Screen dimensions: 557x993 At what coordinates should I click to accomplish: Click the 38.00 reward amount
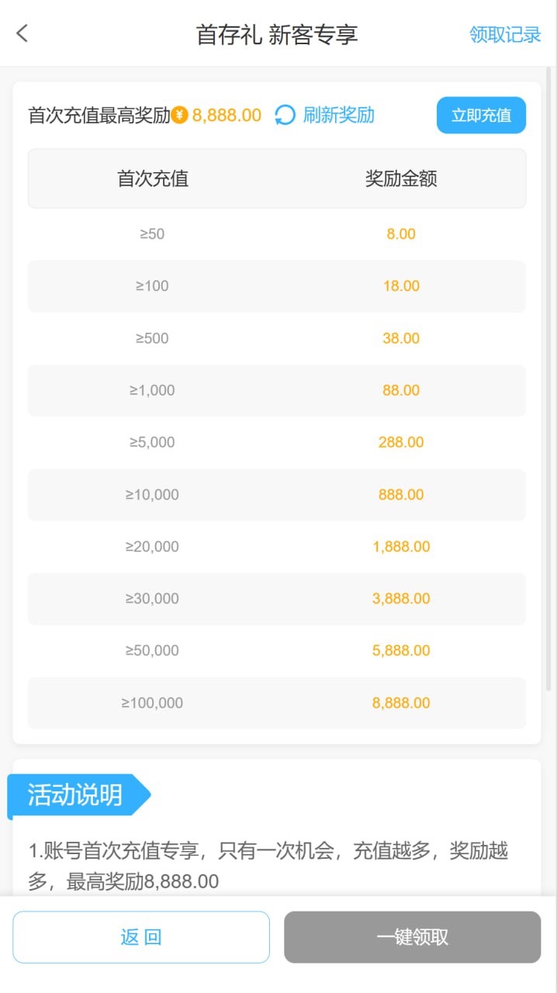(401, 338)
